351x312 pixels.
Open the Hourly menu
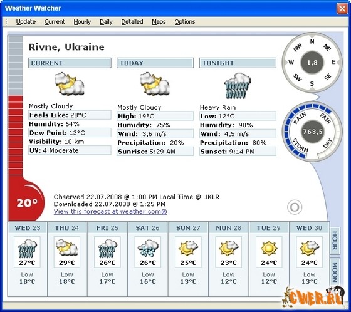(x=82, y=22)
